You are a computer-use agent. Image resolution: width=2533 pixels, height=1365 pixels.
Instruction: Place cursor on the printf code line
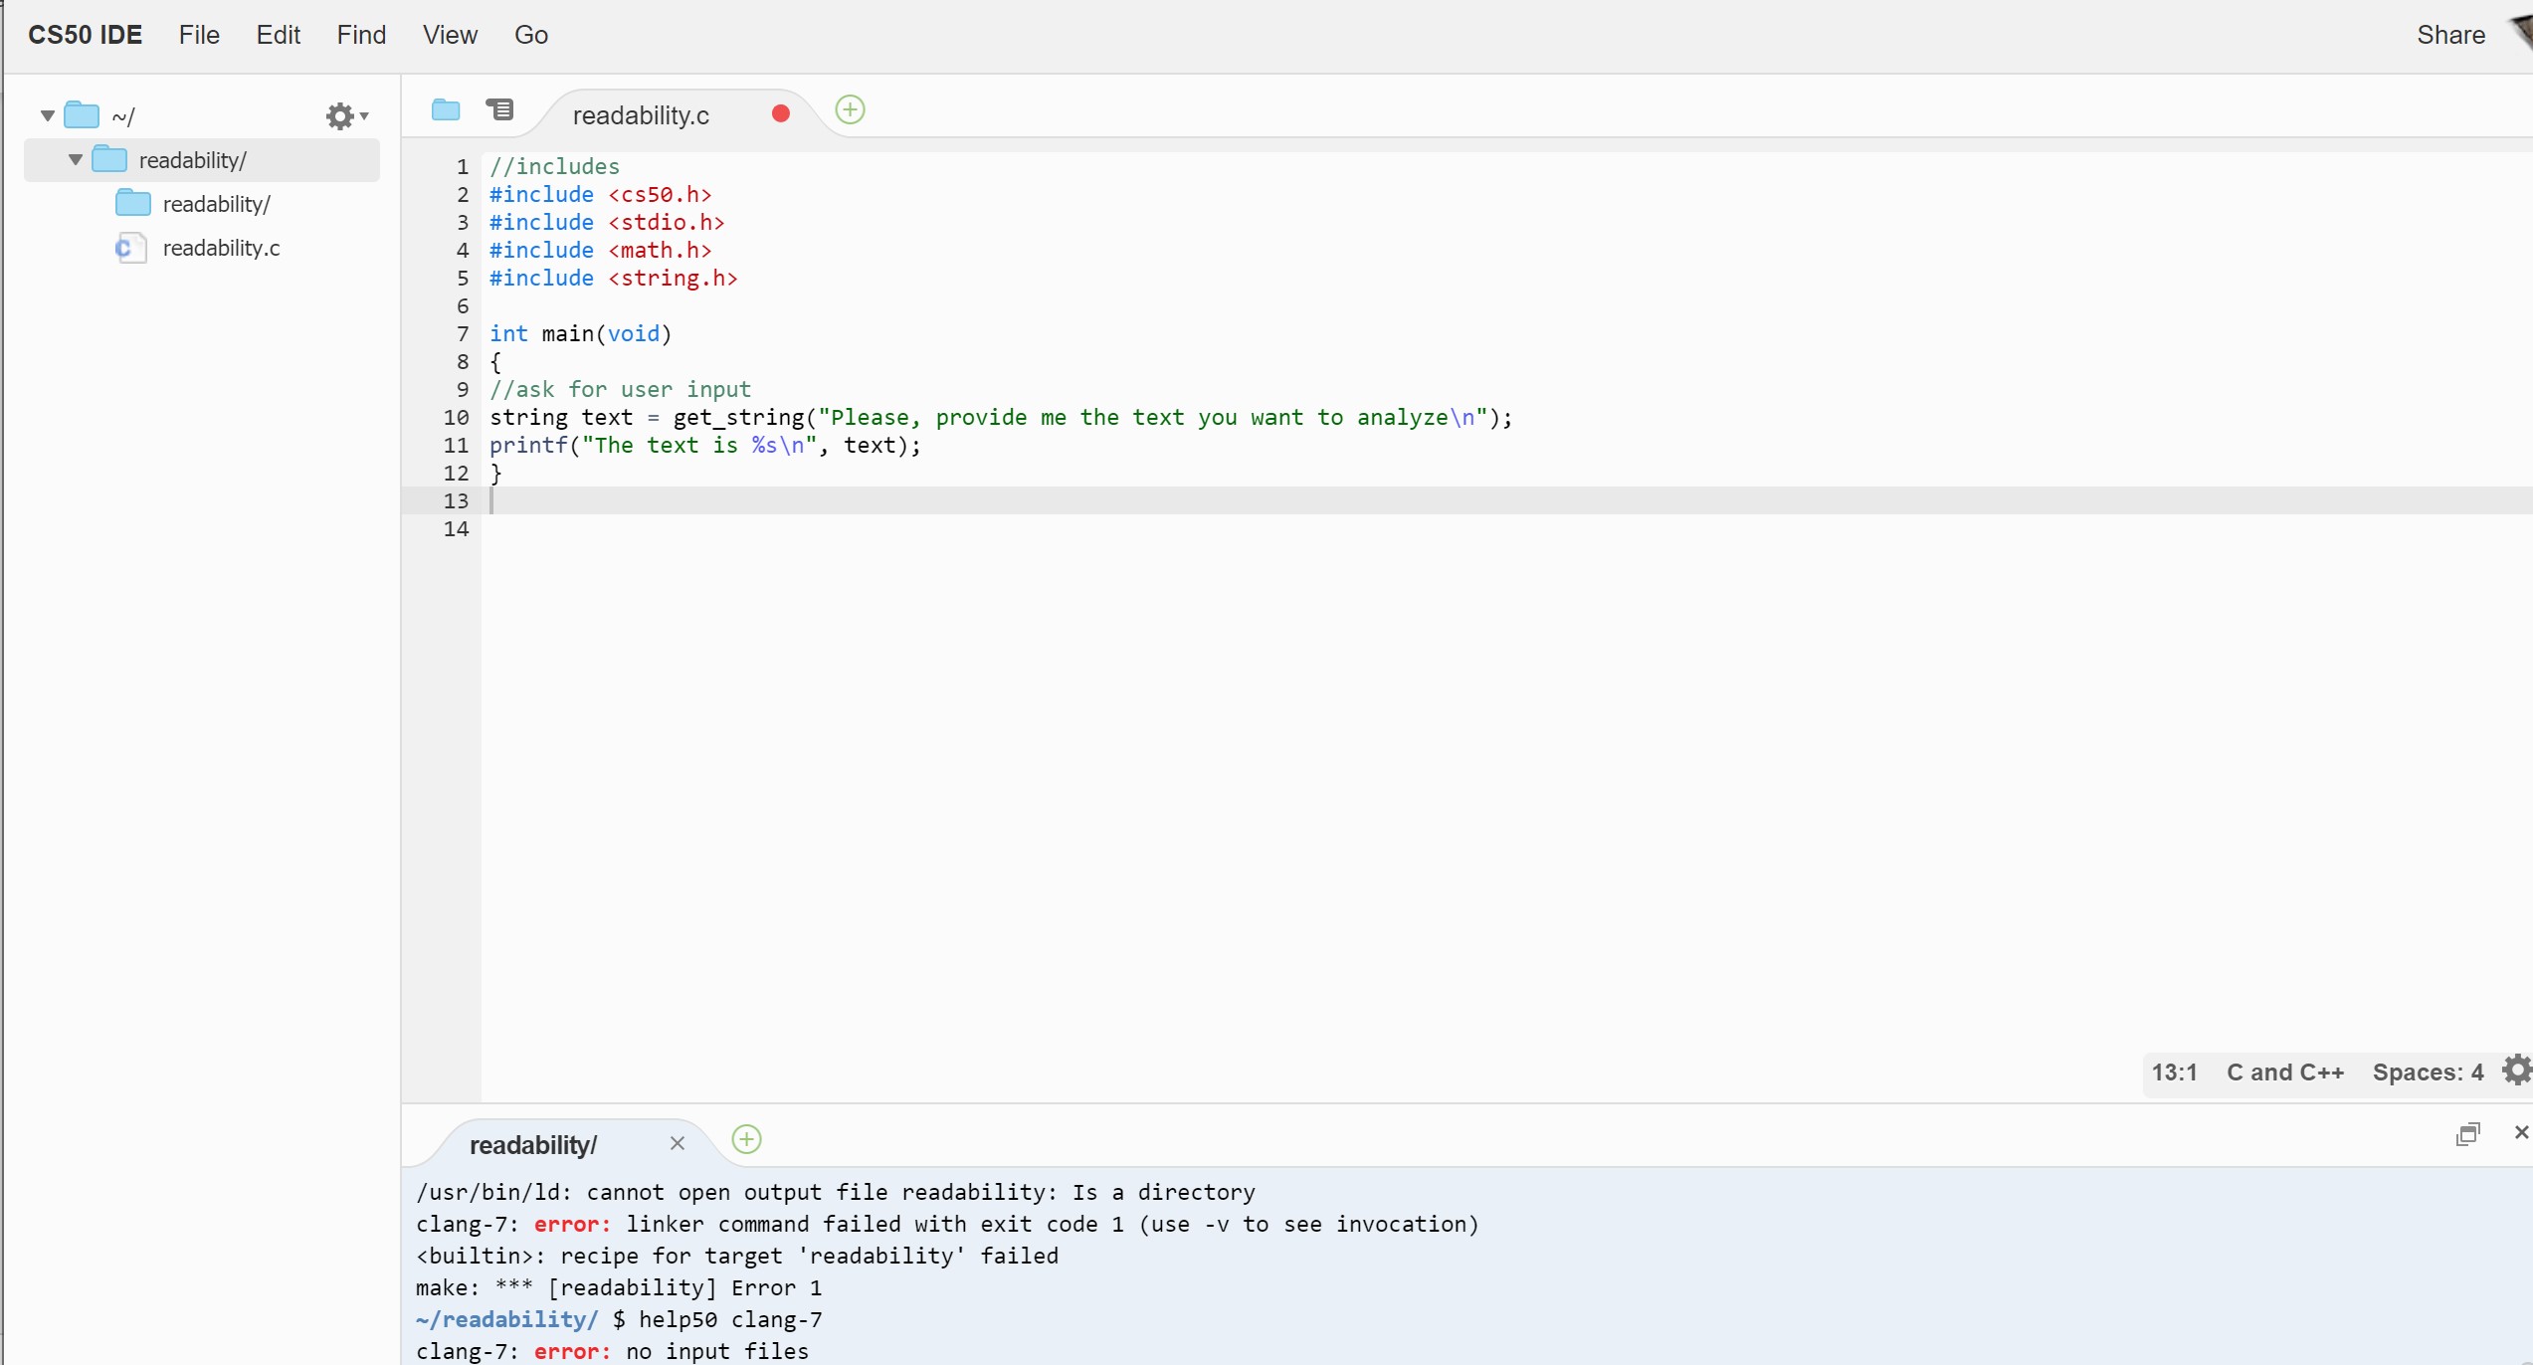point(705,446)
